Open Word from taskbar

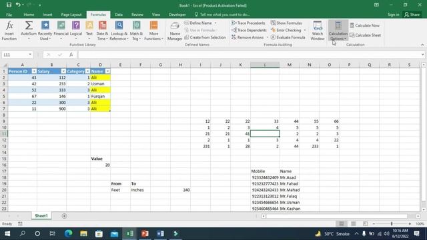(x=160, y=233)
